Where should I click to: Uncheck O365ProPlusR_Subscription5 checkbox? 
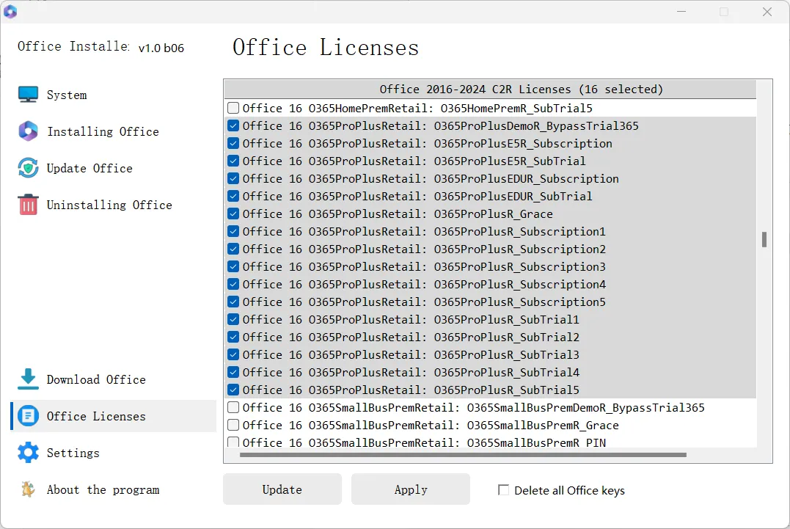(233, 302)
